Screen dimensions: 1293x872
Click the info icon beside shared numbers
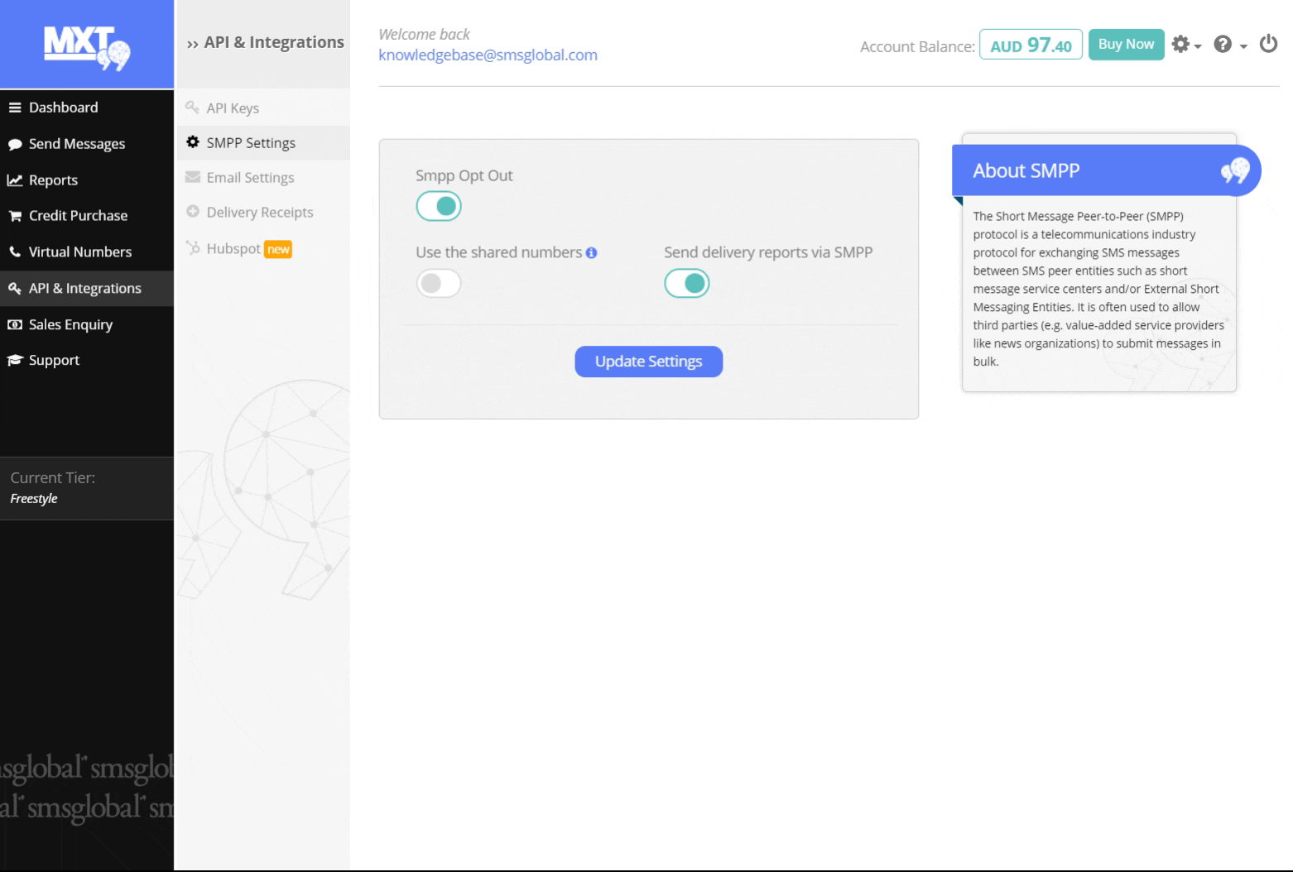tap(591, 253)
